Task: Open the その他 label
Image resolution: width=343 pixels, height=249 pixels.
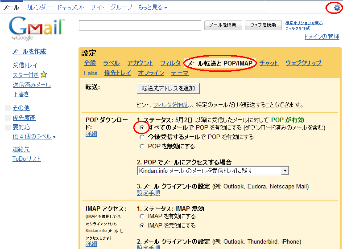Action: [21, 108]
